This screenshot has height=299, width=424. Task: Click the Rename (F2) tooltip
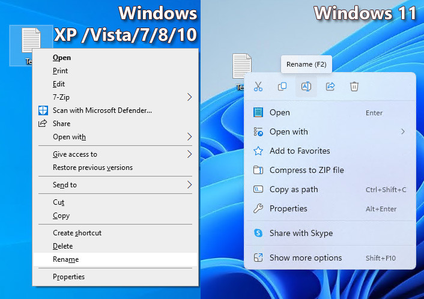(306, 64)
